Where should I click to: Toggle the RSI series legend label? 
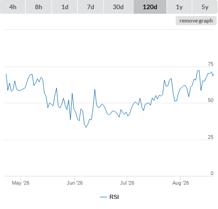coord(114,197)
